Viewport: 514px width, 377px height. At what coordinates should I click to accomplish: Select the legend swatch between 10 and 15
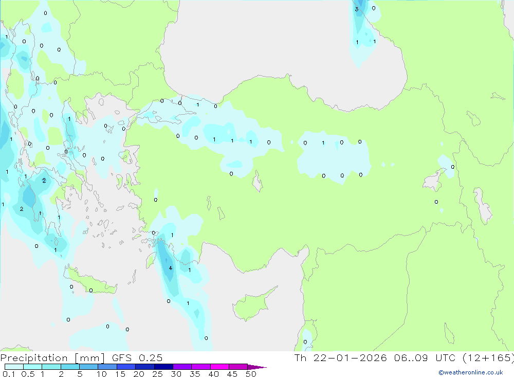pos(107,367)
